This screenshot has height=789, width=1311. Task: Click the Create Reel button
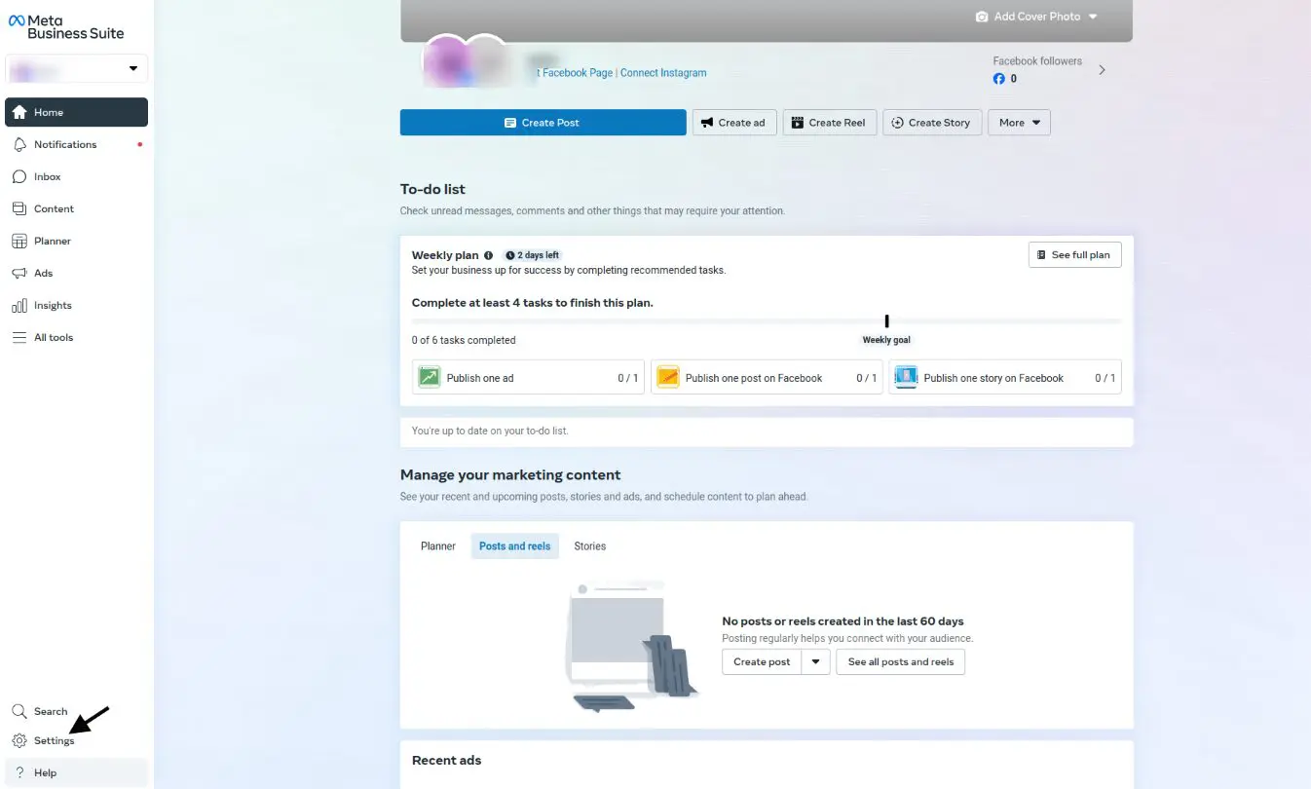point(830,123)
